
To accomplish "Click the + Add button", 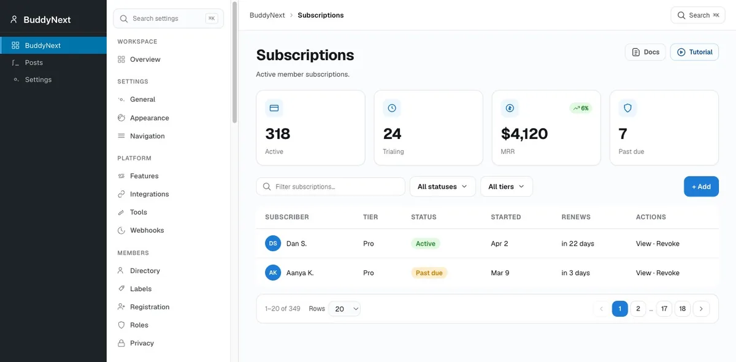I will tap(701, 187).
